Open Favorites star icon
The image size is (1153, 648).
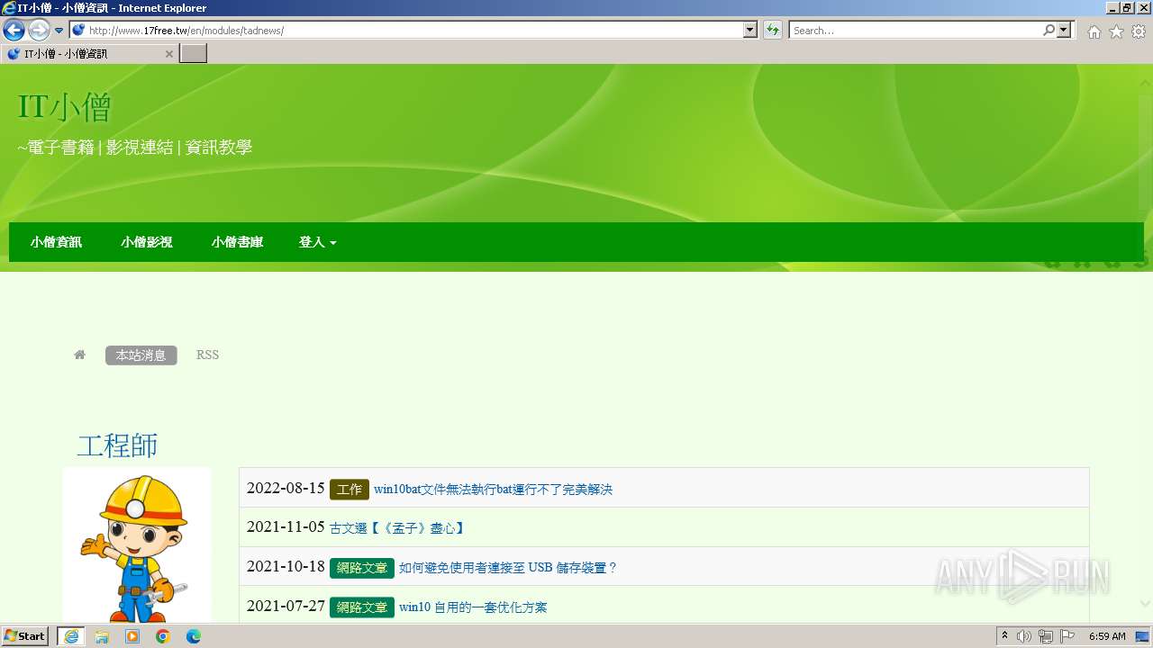tap(1116, 31)
